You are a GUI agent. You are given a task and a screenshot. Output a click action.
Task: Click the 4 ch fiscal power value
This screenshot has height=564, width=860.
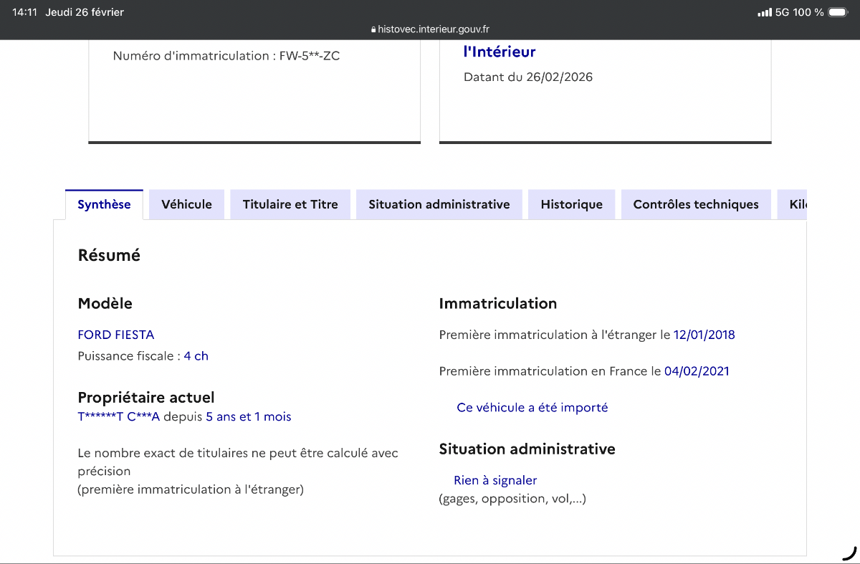pyautogui.click(x=196, y=356)
